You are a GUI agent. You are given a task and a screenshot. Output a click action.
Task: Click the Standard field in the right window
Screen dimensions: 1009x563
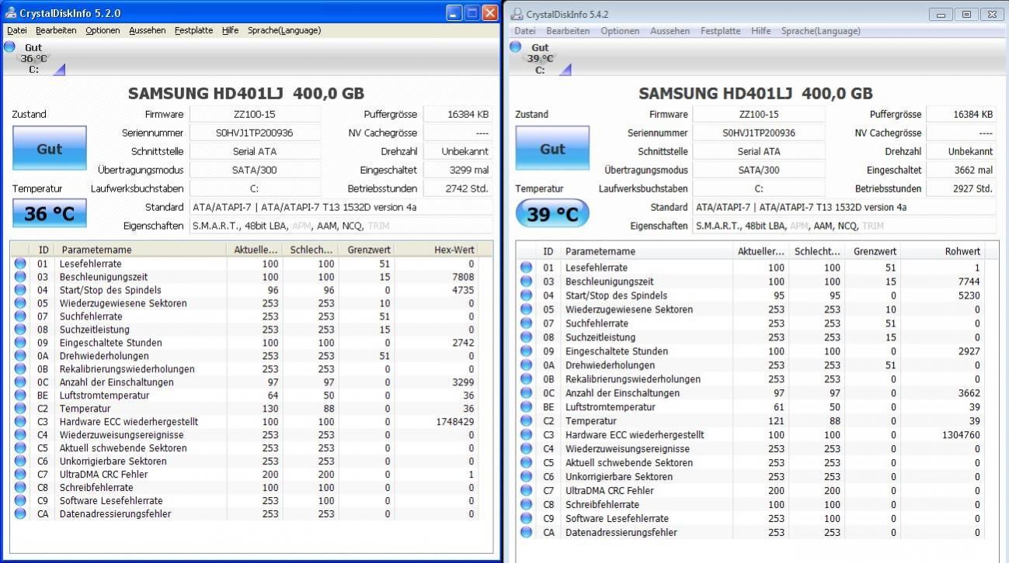pyautogui.click(x=844, y=207)
